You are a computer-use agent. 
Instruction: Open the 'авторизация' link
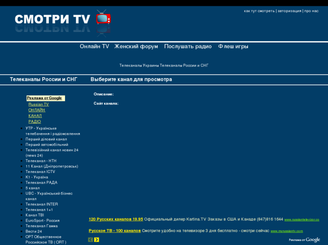(290, 11)
